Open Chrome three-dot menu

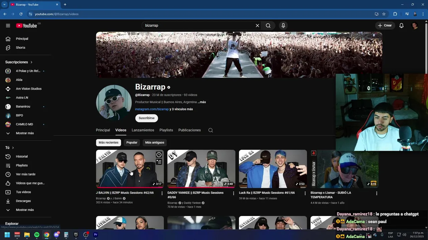[x=423, y=14]
